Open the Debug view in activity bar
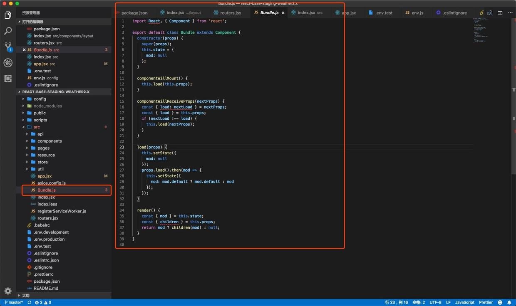This screenshot has width=516, height=306. (8, 63)
